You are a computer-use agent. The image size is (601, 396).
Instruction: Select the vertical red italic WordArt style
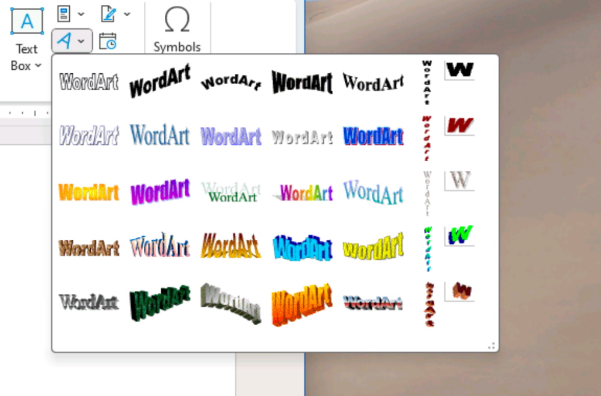click(428, 135)
